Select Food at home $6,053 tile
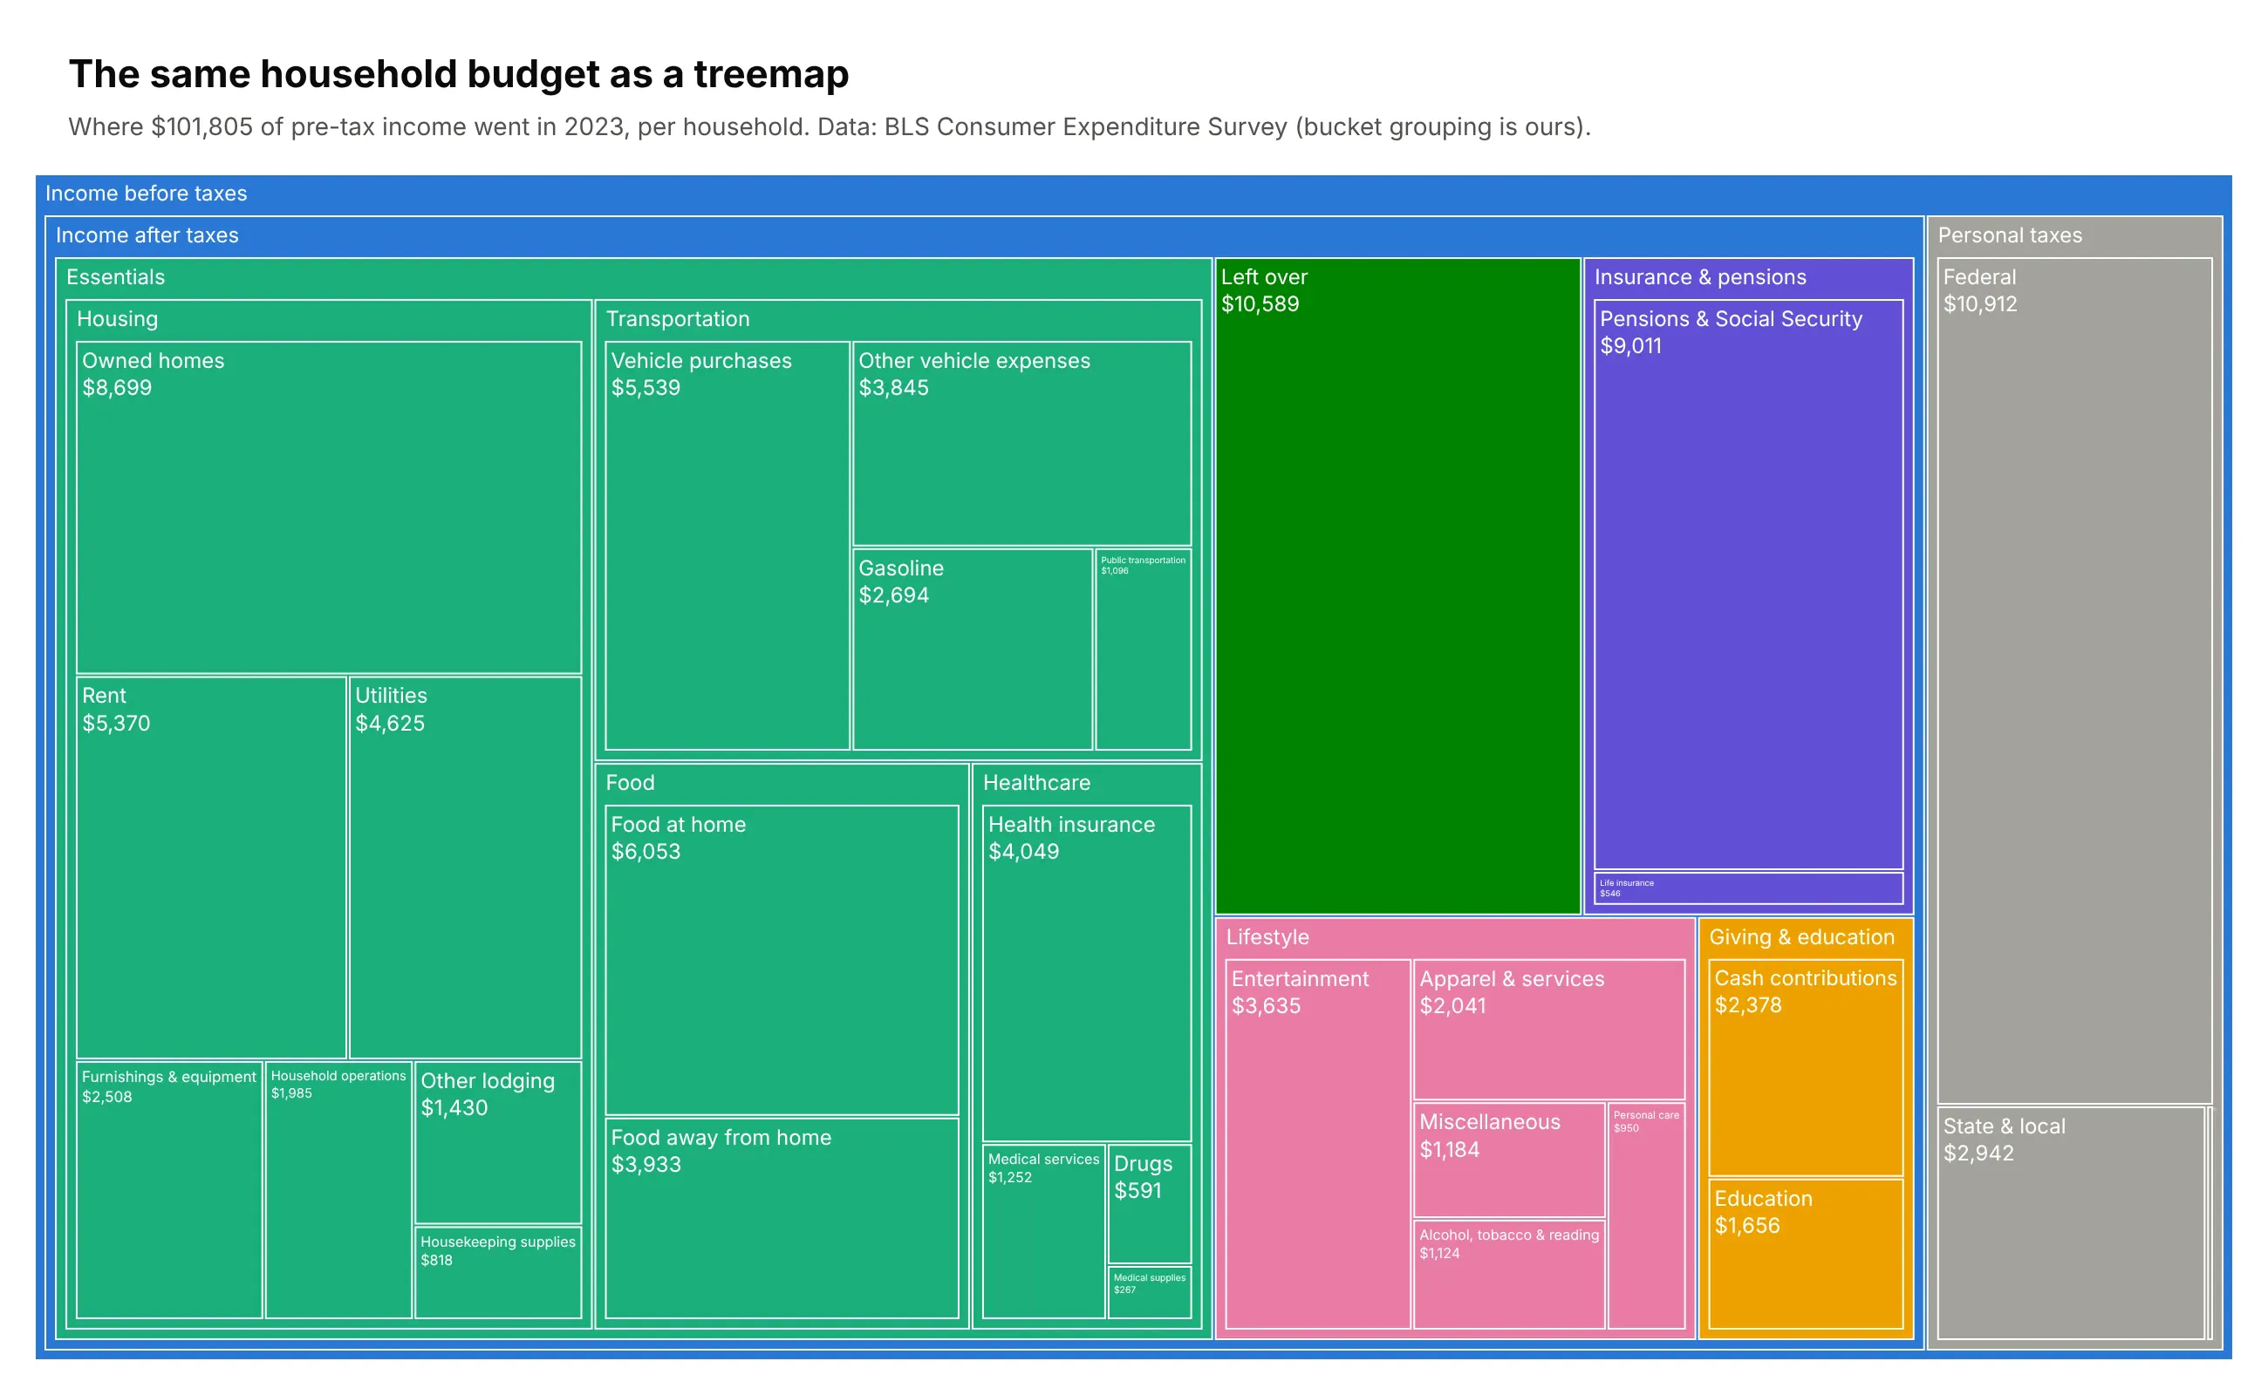The width and height of the screenshot is (2268, 1395). 782,961
